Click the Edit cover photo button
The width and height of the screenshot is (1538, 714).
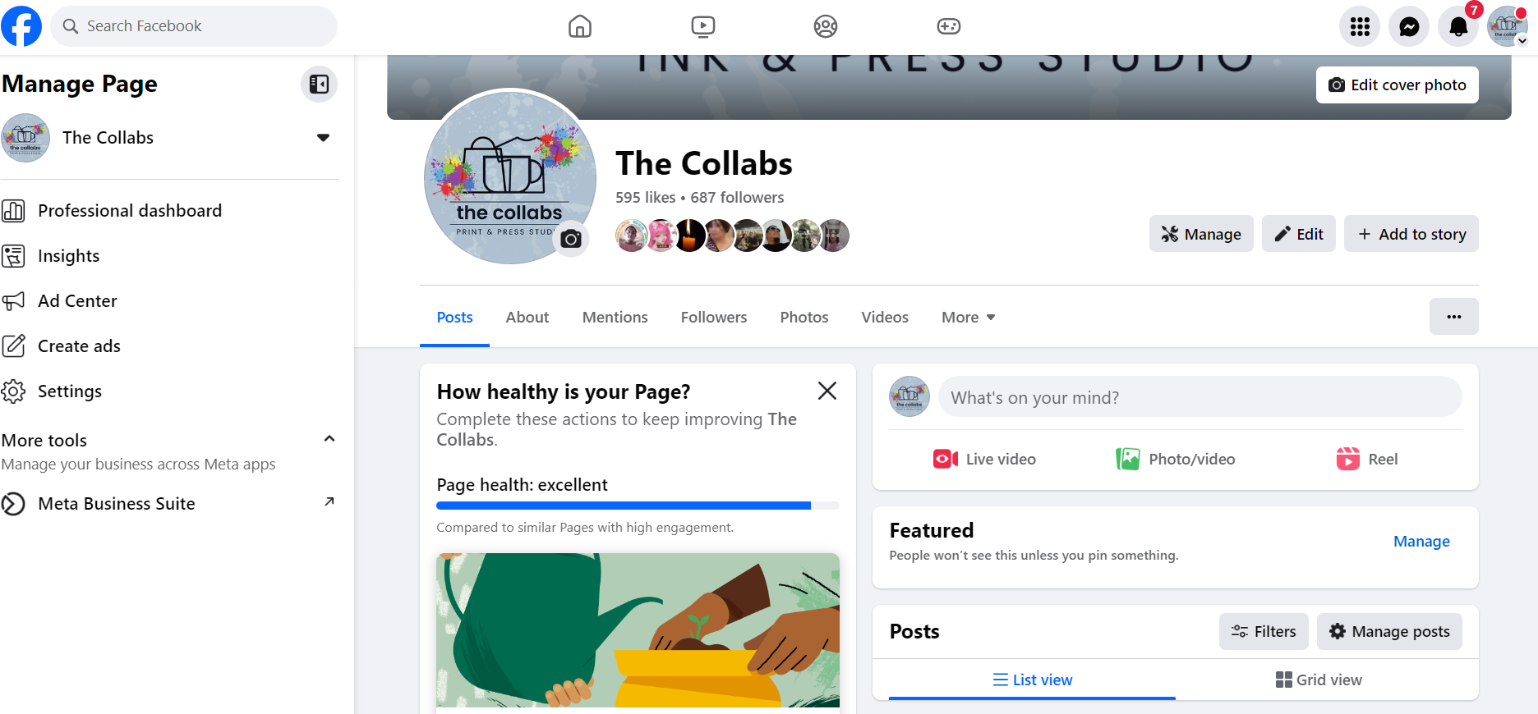tap(1397, 85)
